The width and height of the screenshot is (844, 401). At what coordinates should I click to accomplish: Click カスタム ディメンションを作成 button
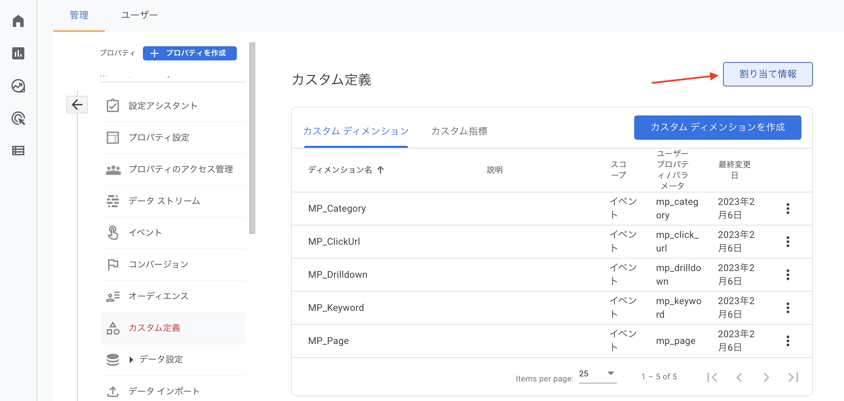tap(717, 127)
